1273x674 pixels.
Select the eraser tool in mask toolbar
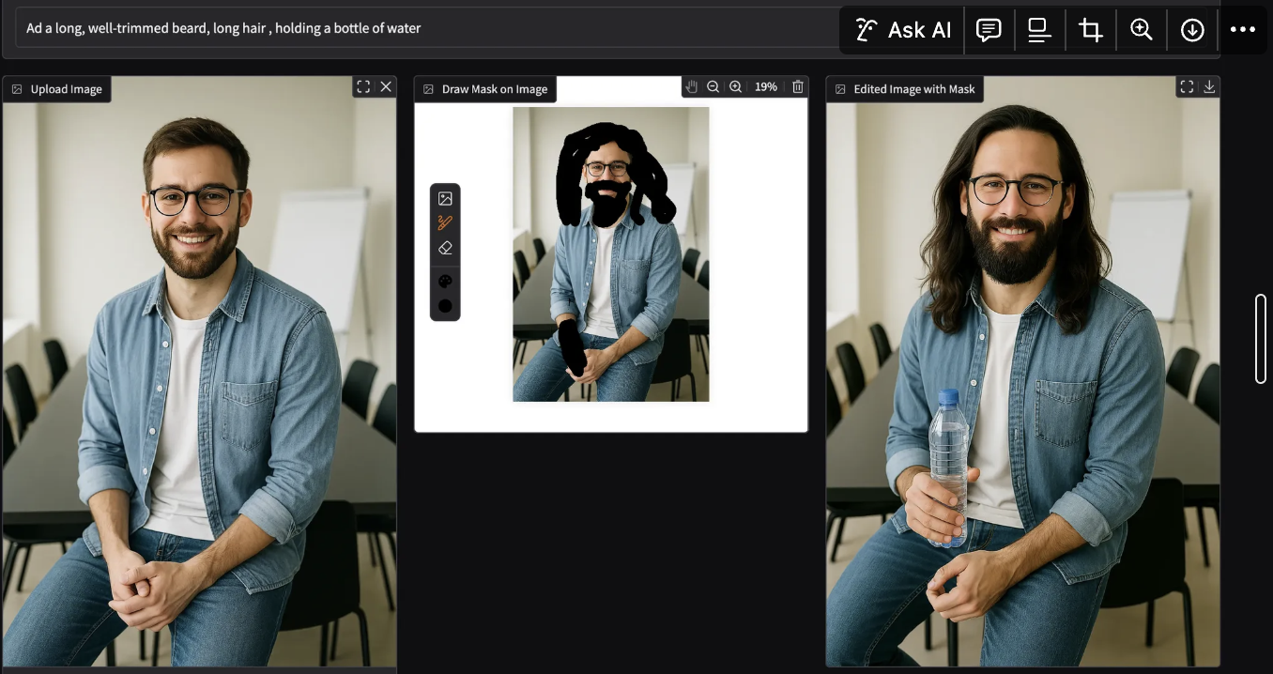click(x=445, y=248)
